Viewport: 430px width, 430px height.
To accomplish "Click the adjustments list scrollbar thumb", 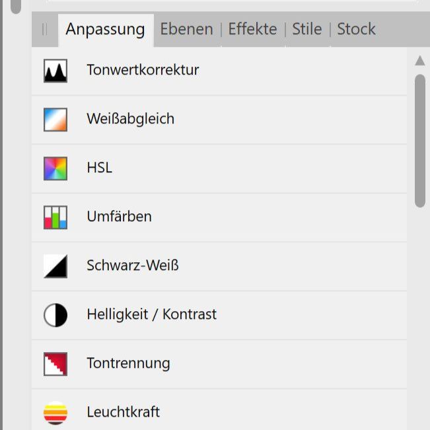I will point(419,140).
